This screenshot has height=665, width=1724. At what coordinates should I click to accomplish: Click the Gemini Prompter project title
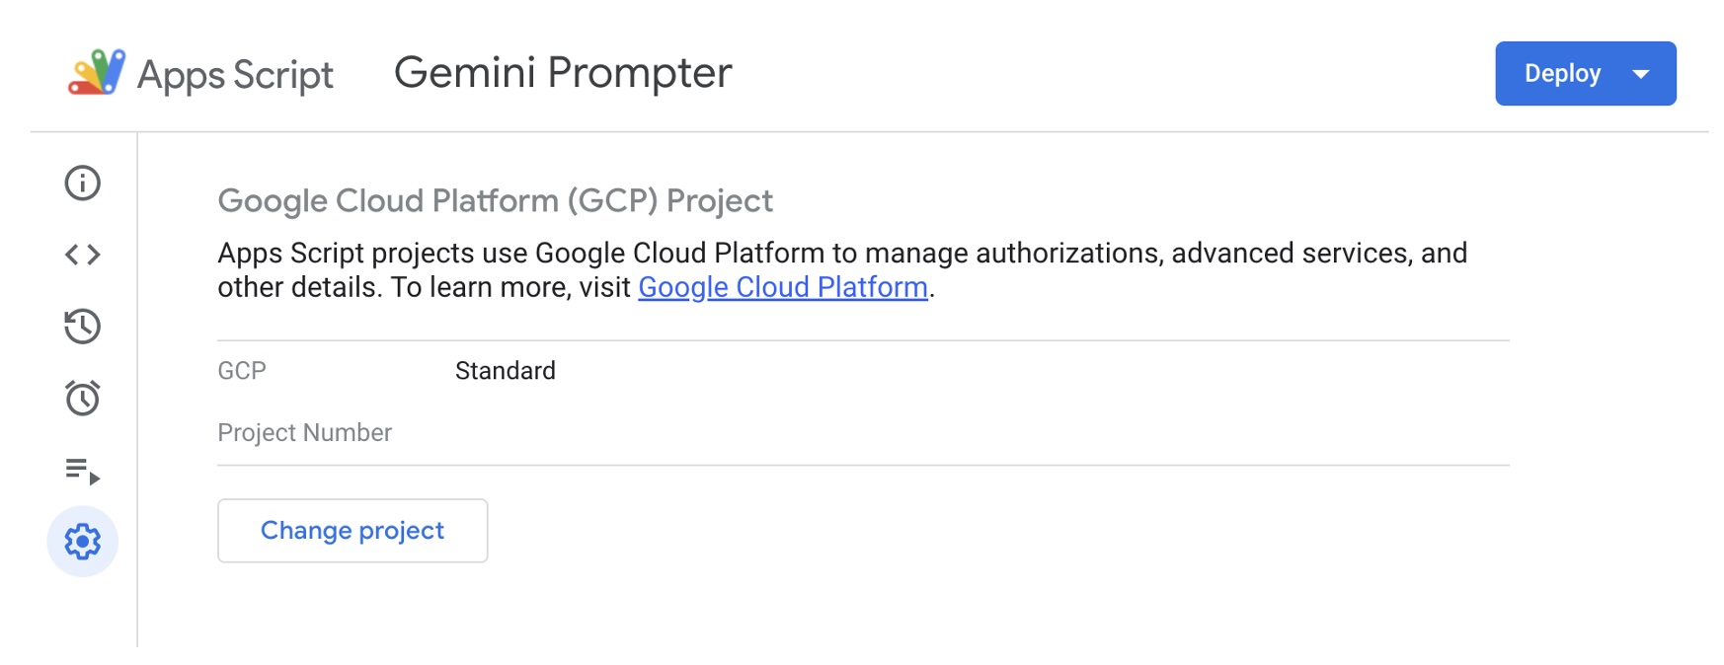[563, 73]
